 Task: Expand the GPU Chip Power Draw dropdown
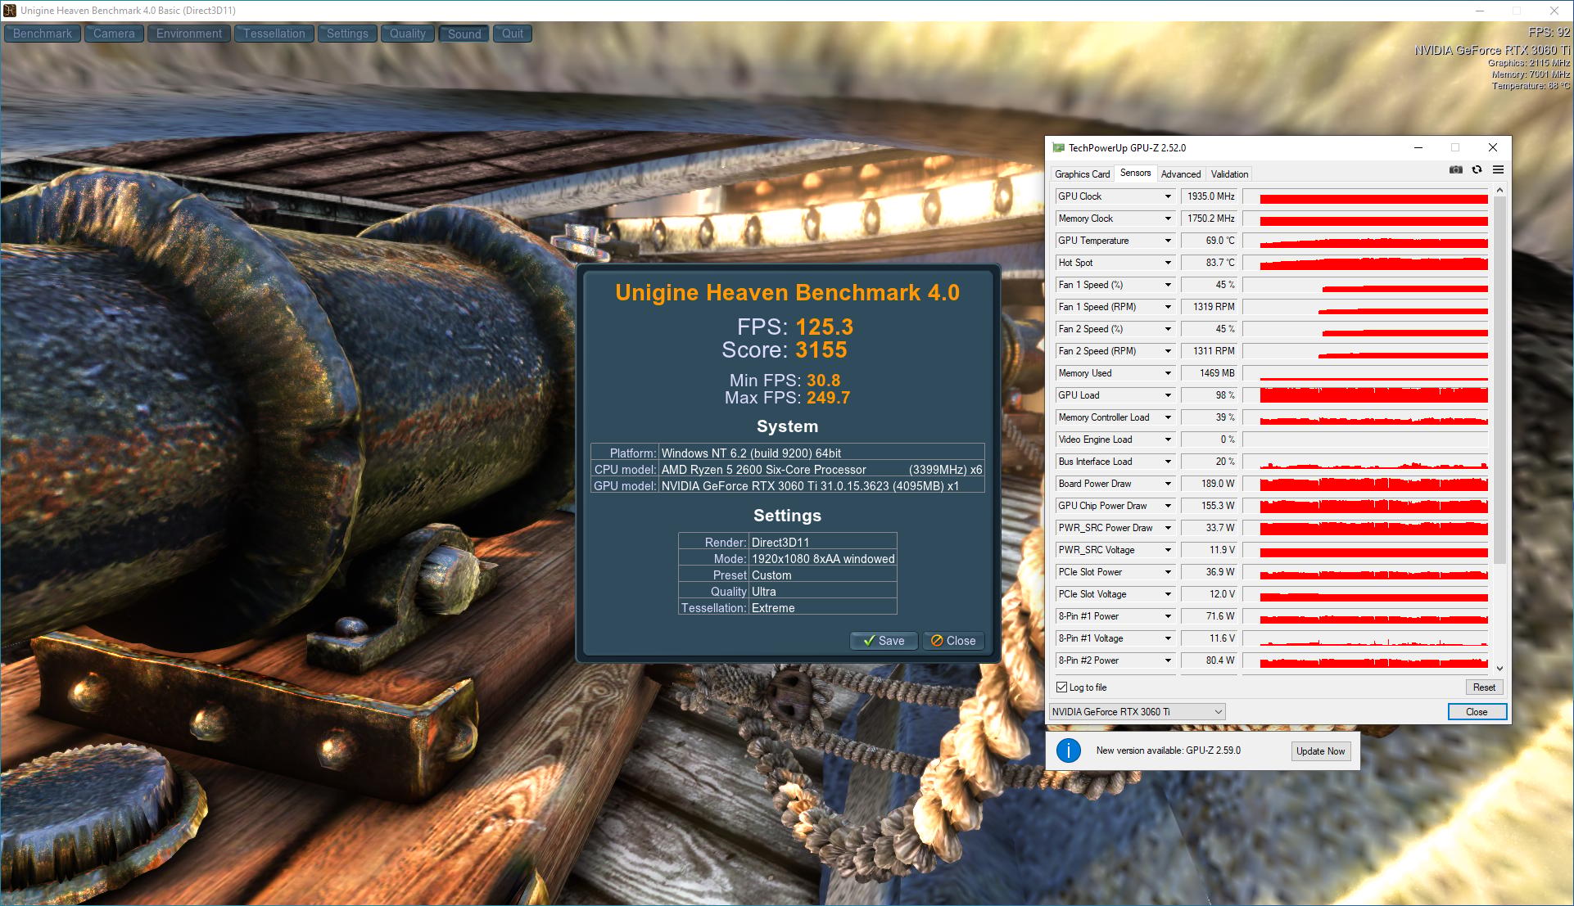pyautogui.click(x=1168, y=506)
